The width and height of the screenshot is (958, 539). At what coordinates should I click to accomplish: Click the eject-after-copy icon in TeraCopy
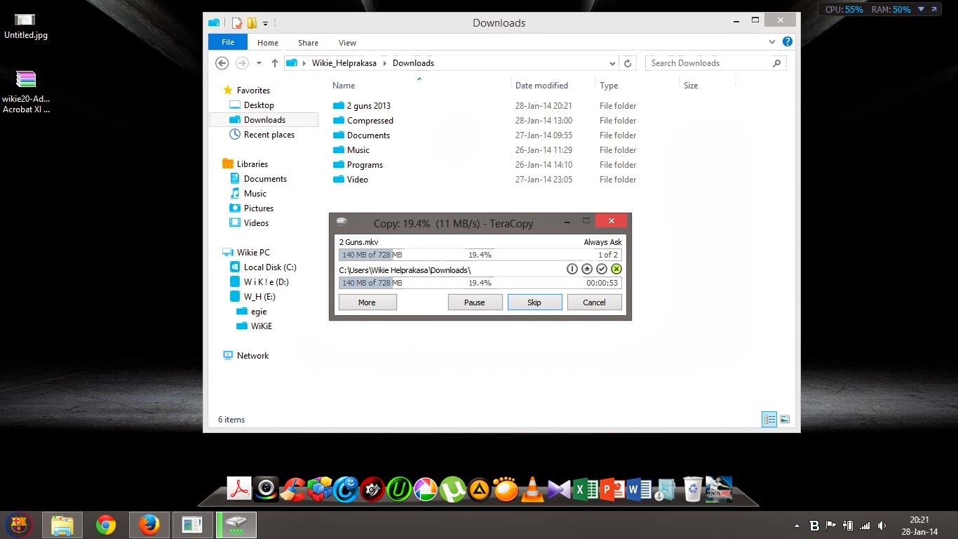587,269
